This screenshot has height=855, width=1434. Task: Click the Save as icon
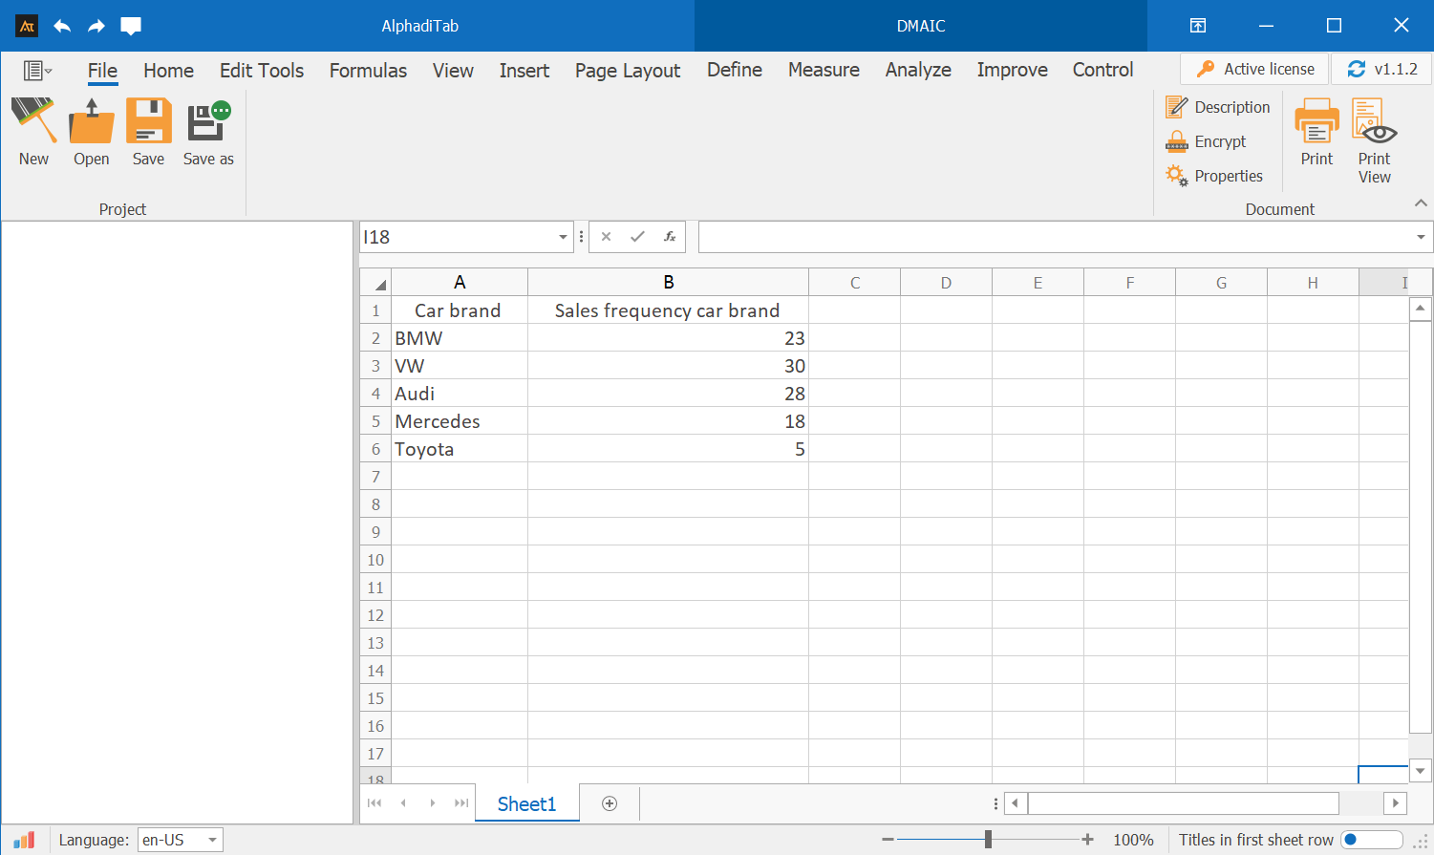[208, 122]
